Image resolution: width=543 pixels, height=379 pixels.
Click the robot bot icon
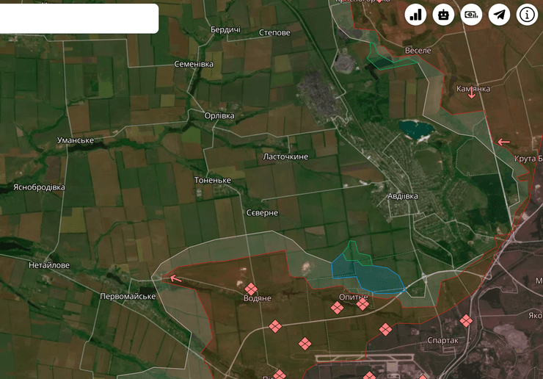(x=443, y=15)
